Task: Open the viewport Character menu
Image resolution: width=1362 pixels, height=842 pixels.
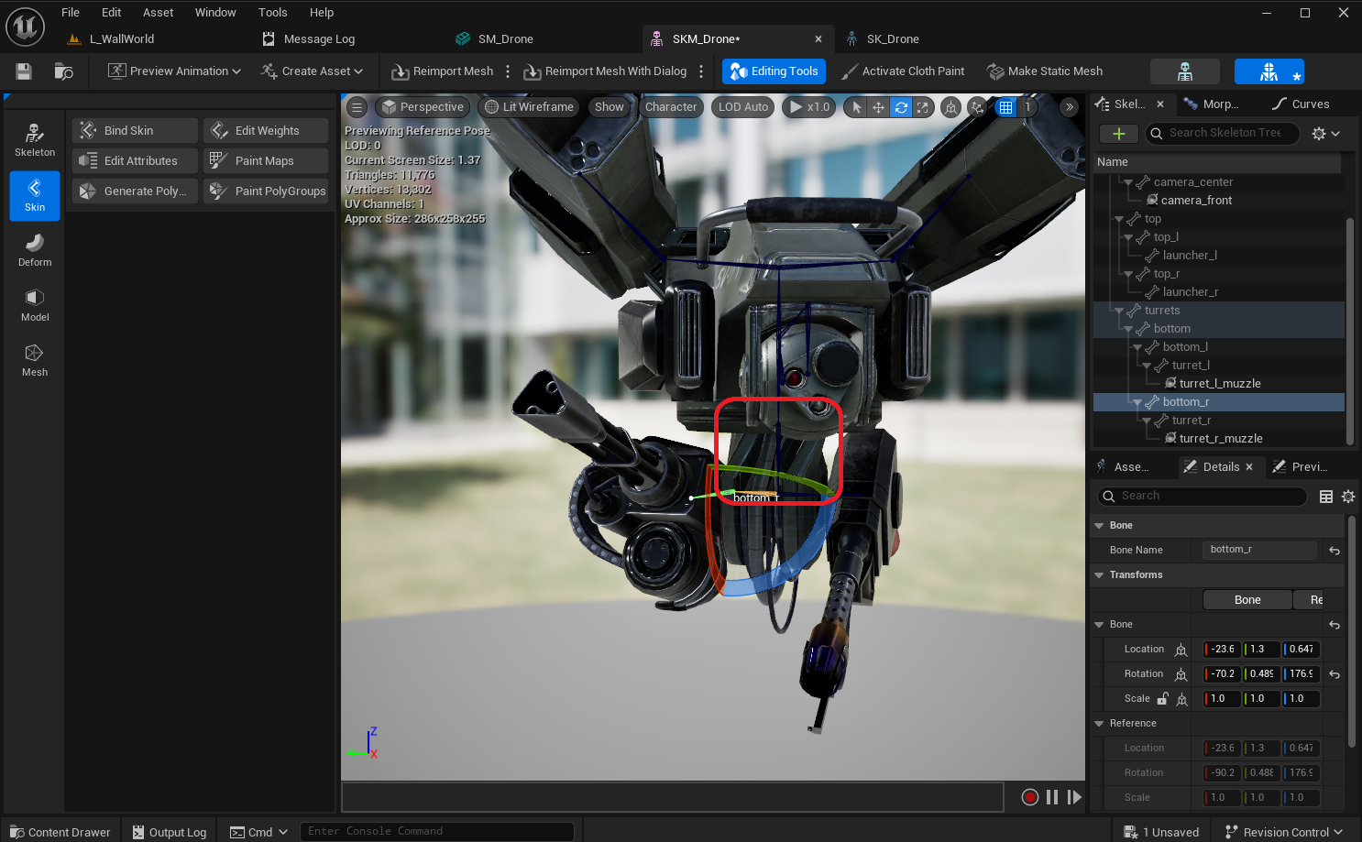Action: tap(671, 107)
